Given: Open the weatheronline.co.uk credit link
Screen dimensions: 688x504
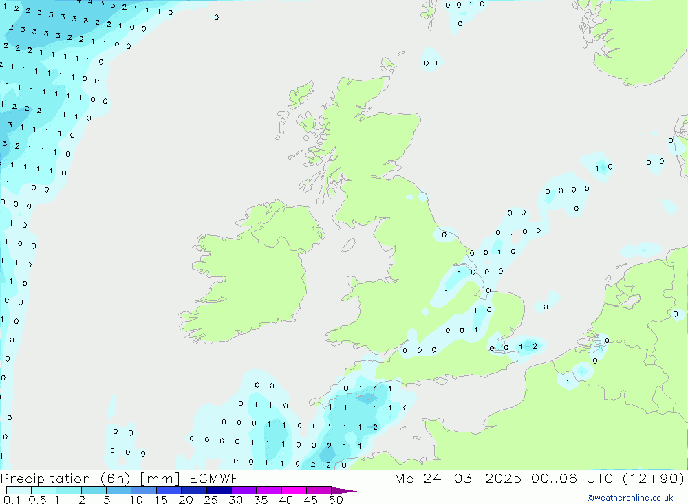Looking at the screenshot, I should (630, 498).
